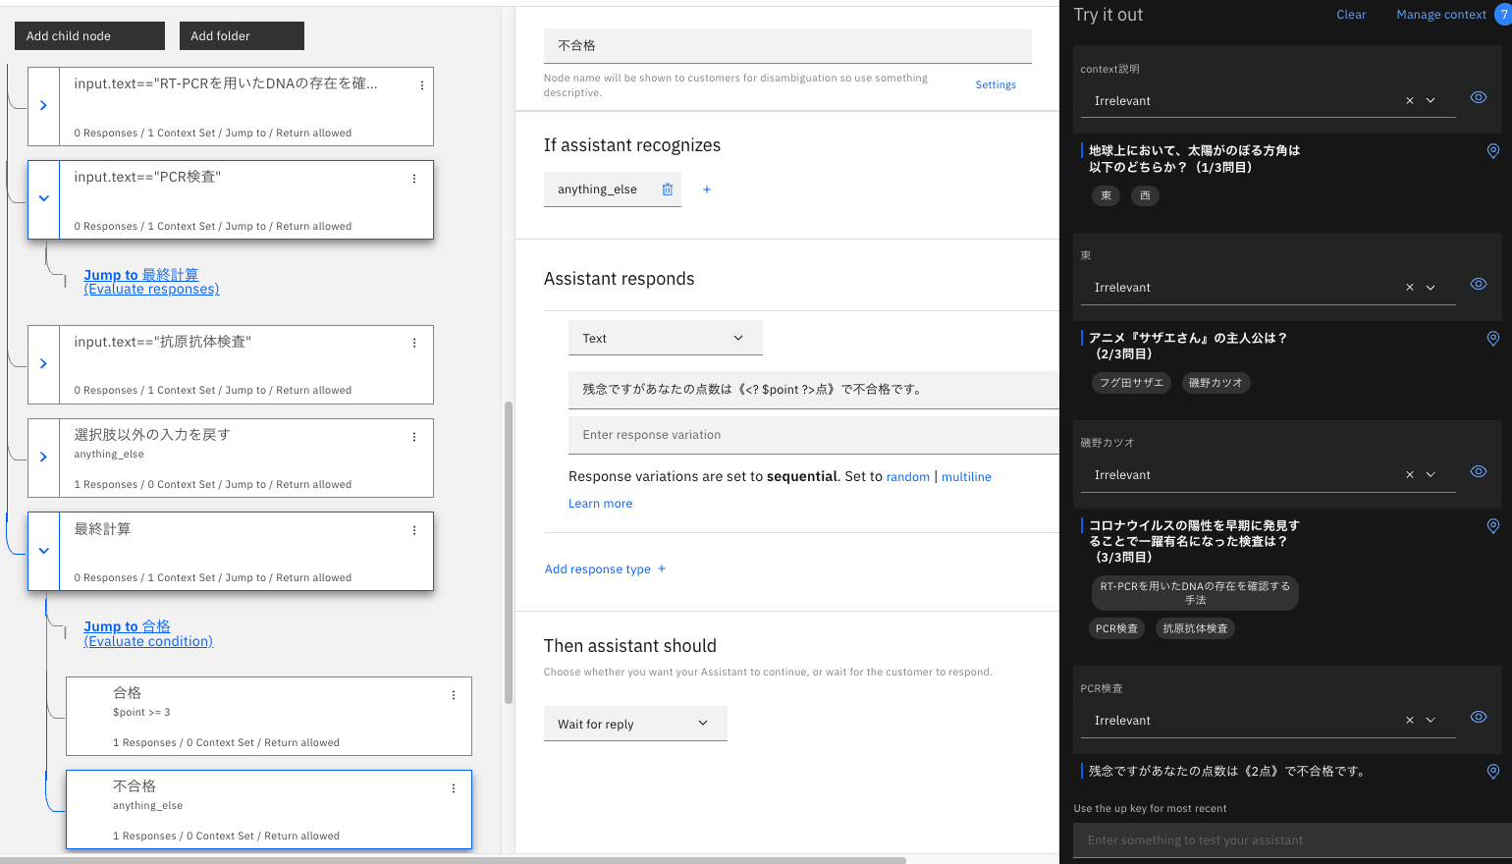Viewport: 1512px width, 864px height.
Task: Show details with eye icon beside context説明 Irrelevant
Action: pyautogui.click(x=1478, y=97)
